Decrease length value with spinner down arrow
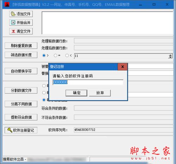176x164 pixels. coord(170,57)
